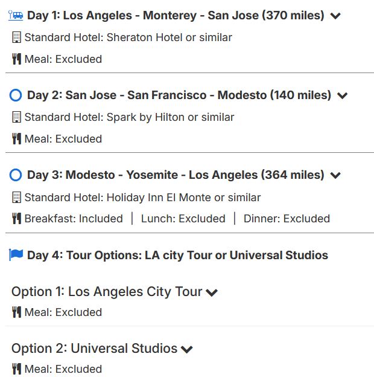Click the Day 2 circle marker icon
The height and width of the screenshot is (377, 374).
click(16, 95)
